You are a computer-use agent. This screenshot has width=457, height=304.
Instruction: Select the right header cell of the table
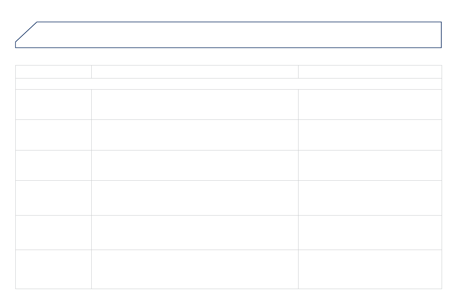tap(370, 72)
